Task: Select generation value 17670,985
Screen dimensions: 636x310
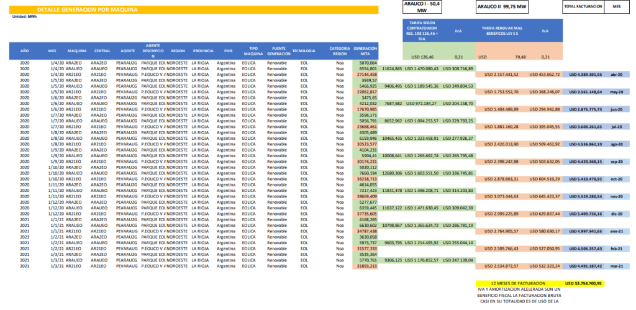Action: pyautogui.click(x=365, y=109)
